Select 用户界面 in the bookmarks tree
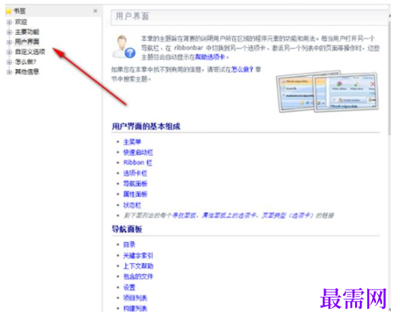The width and height of the screenshot is (400, 321). (27, 41)
